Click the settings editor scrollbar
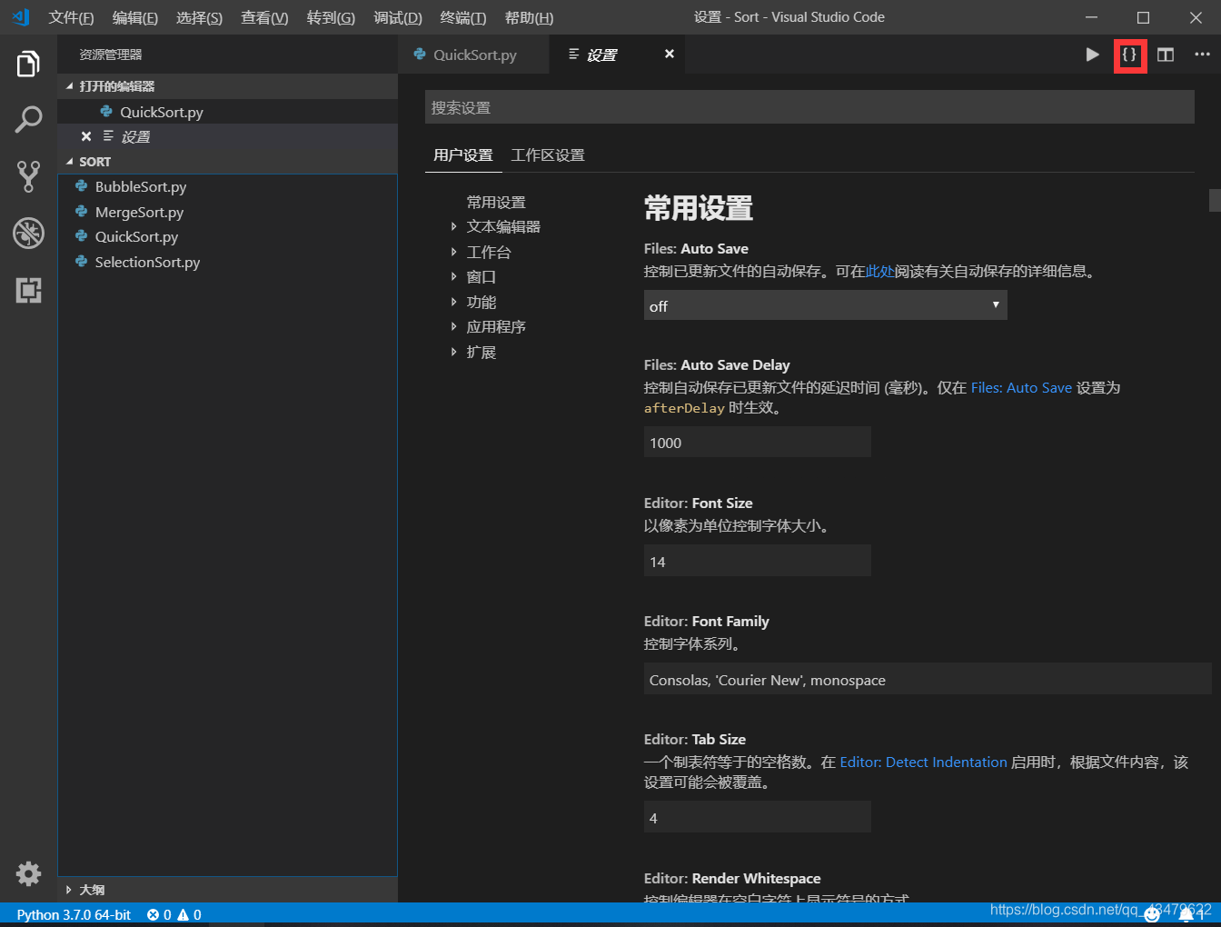 [1215, 200]
